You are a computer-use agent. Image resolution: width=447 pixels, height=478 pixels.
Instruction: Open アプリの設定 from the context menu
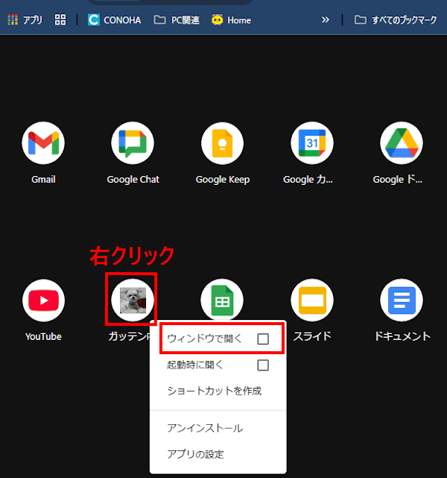coord(195,454)
